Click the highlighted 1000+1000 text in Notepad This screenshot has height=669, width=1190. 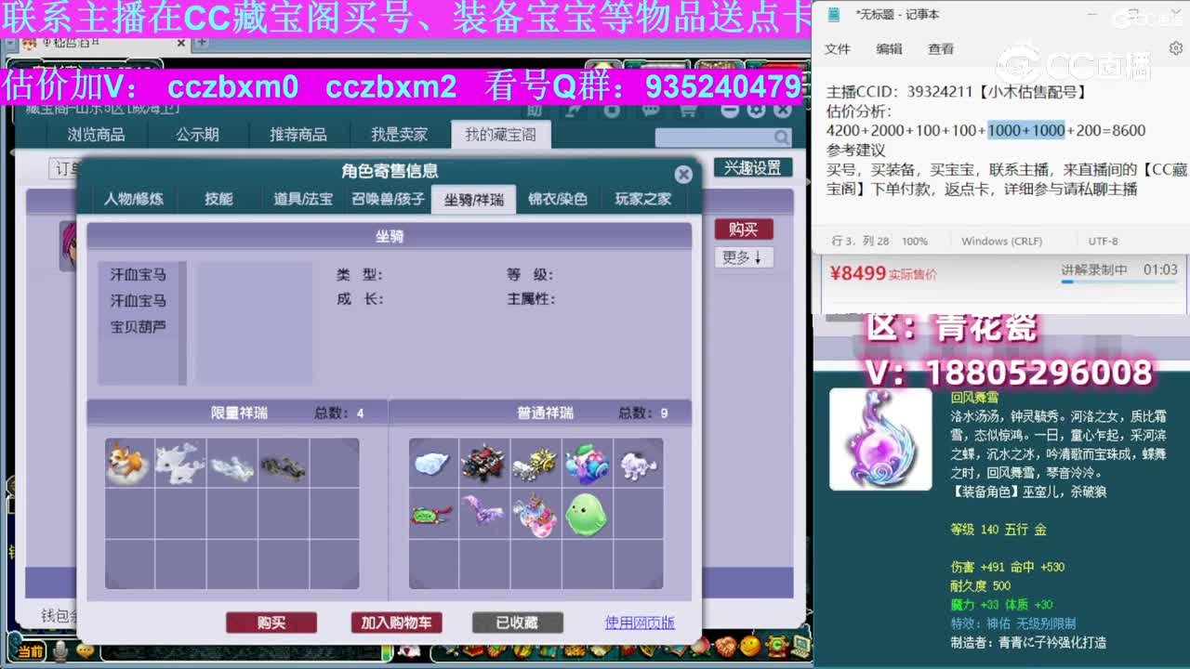point(1026,130)
